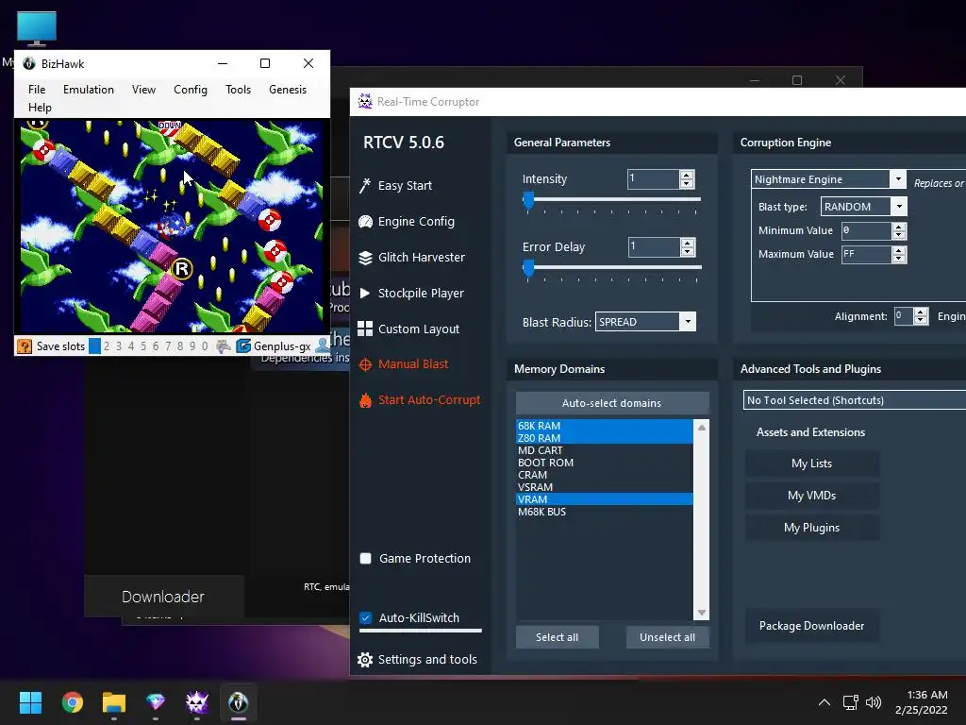Click the Genplus-gx core icon
The width and height of the screenshot is (966, 725).
pos(244,346)
